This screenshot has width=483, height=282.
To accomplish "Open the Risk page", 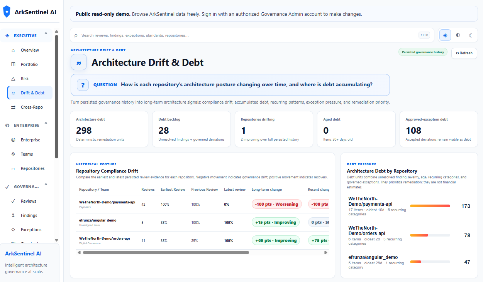I will (30, 79).
